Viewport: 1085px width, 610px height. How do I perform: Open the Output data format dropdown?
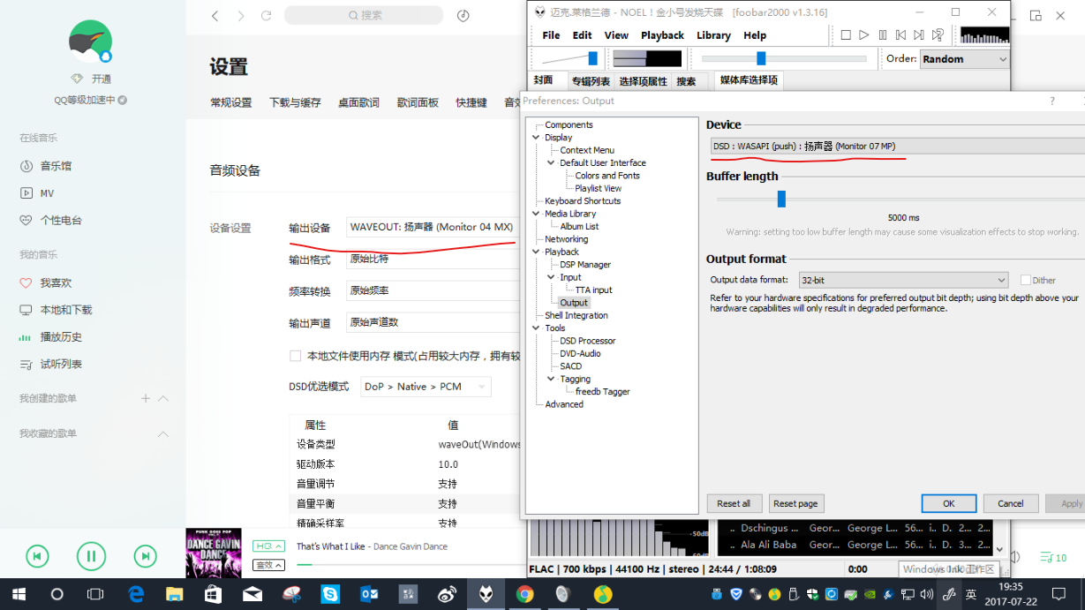903,280
